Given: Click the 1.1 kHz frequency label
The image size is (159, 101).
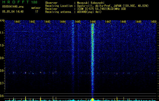Looking at the screenshot, I should click(2, 33).
